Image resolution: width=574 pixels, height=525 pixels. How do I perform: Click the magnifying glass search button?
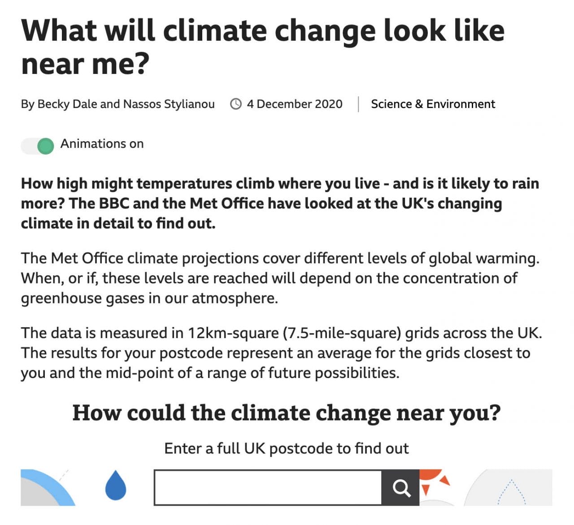click(401, 488)
